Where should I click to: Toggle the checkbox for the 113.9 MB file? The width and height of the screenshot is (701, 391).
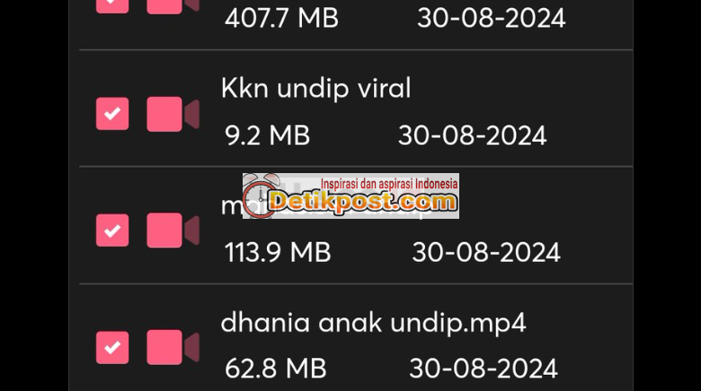click(x=112, y=230)
